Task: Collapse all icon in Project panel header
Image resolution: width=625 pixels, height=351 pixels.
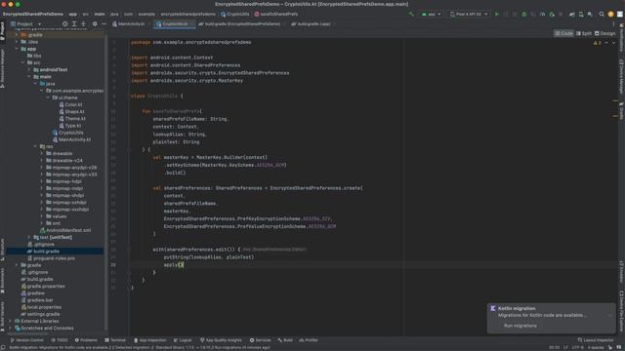Action: (83, 23)
